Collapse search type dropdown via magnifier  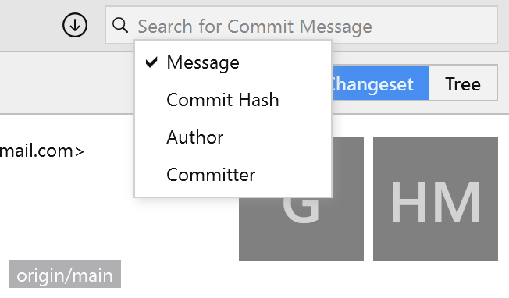(x=120, y=25)
